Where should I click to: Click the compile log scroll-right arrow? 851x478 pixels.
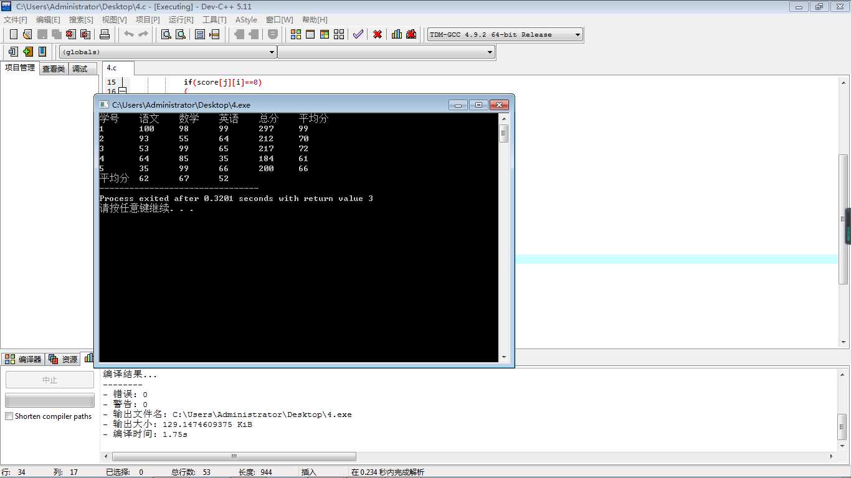tap(832, 456)
